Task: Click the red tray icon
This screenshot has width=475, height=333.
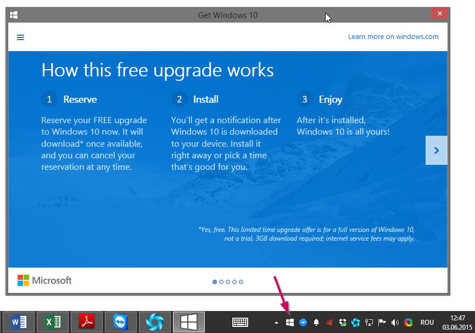Action: (329, 323)
